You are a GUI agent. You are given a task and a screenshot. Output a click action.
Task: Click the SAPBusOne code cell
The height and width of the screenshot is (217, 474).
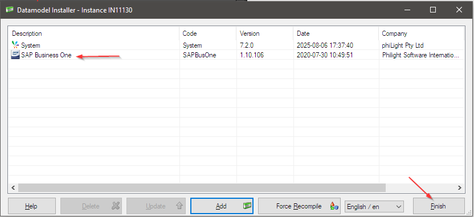click(199, 55)
